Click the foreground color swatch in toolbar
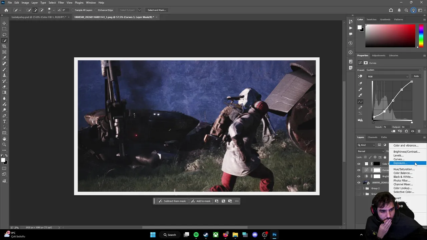 3,160
